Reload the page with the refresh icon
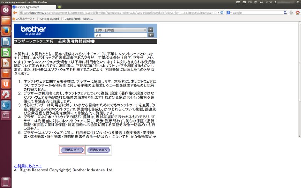This screenshot has height=188, width=301. pyautogui.click(x=222, y=13)
